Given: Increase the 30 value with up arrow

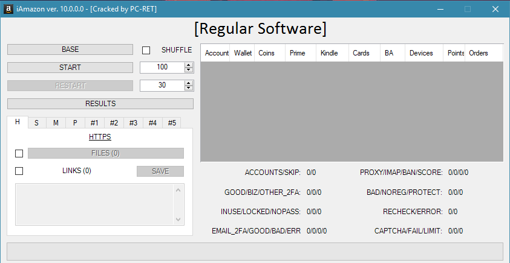Looking at the screenshot, I should click(188, 83).
